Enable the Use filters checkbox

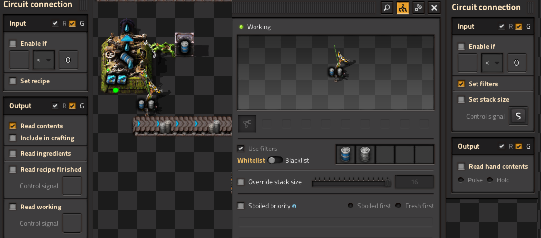click(241, 149)
